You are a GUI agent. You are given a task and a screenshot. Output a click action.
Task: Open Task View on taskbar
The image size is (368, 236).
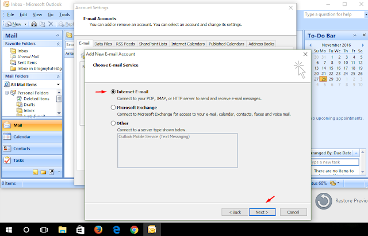point(44,230)
